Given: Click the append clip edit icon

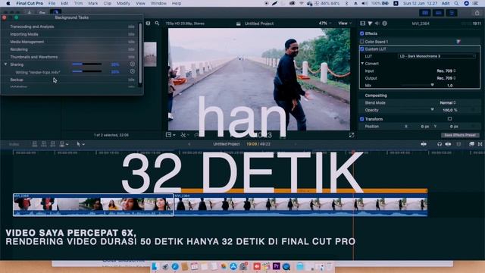Looking at the screenshot, I should tap(52, 144).
